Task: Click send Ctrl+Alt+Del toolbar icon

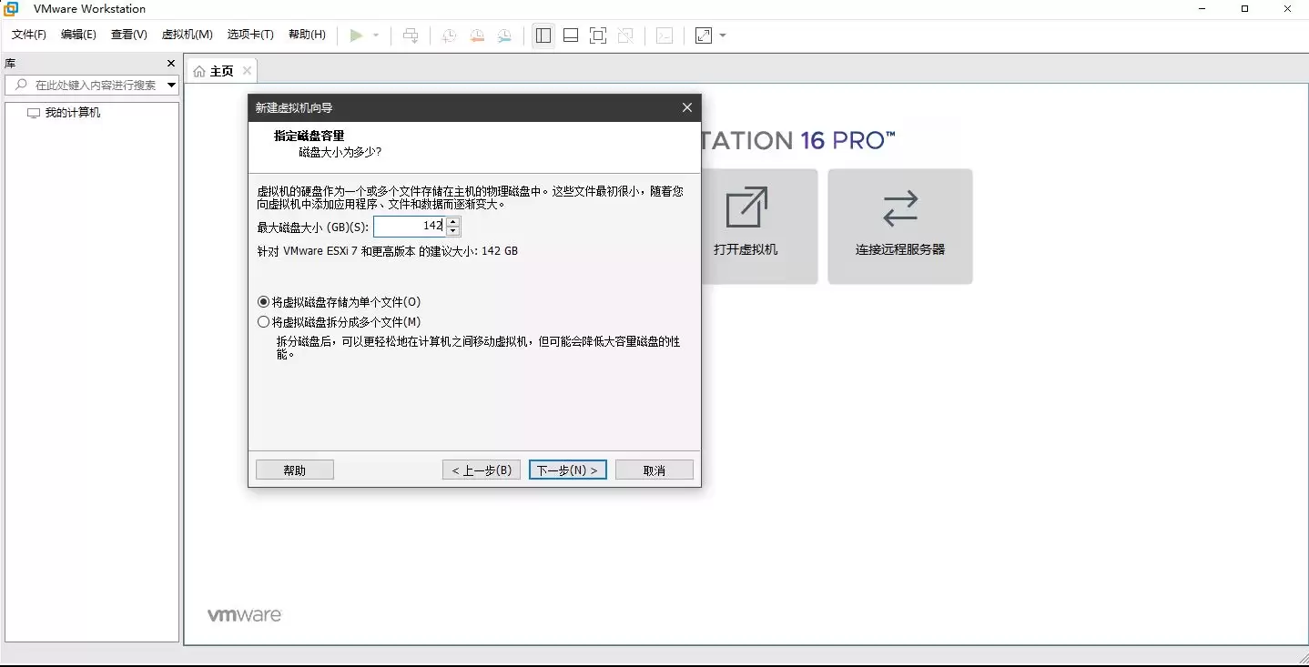Action: pyautogui.click(x=411, y=35)
